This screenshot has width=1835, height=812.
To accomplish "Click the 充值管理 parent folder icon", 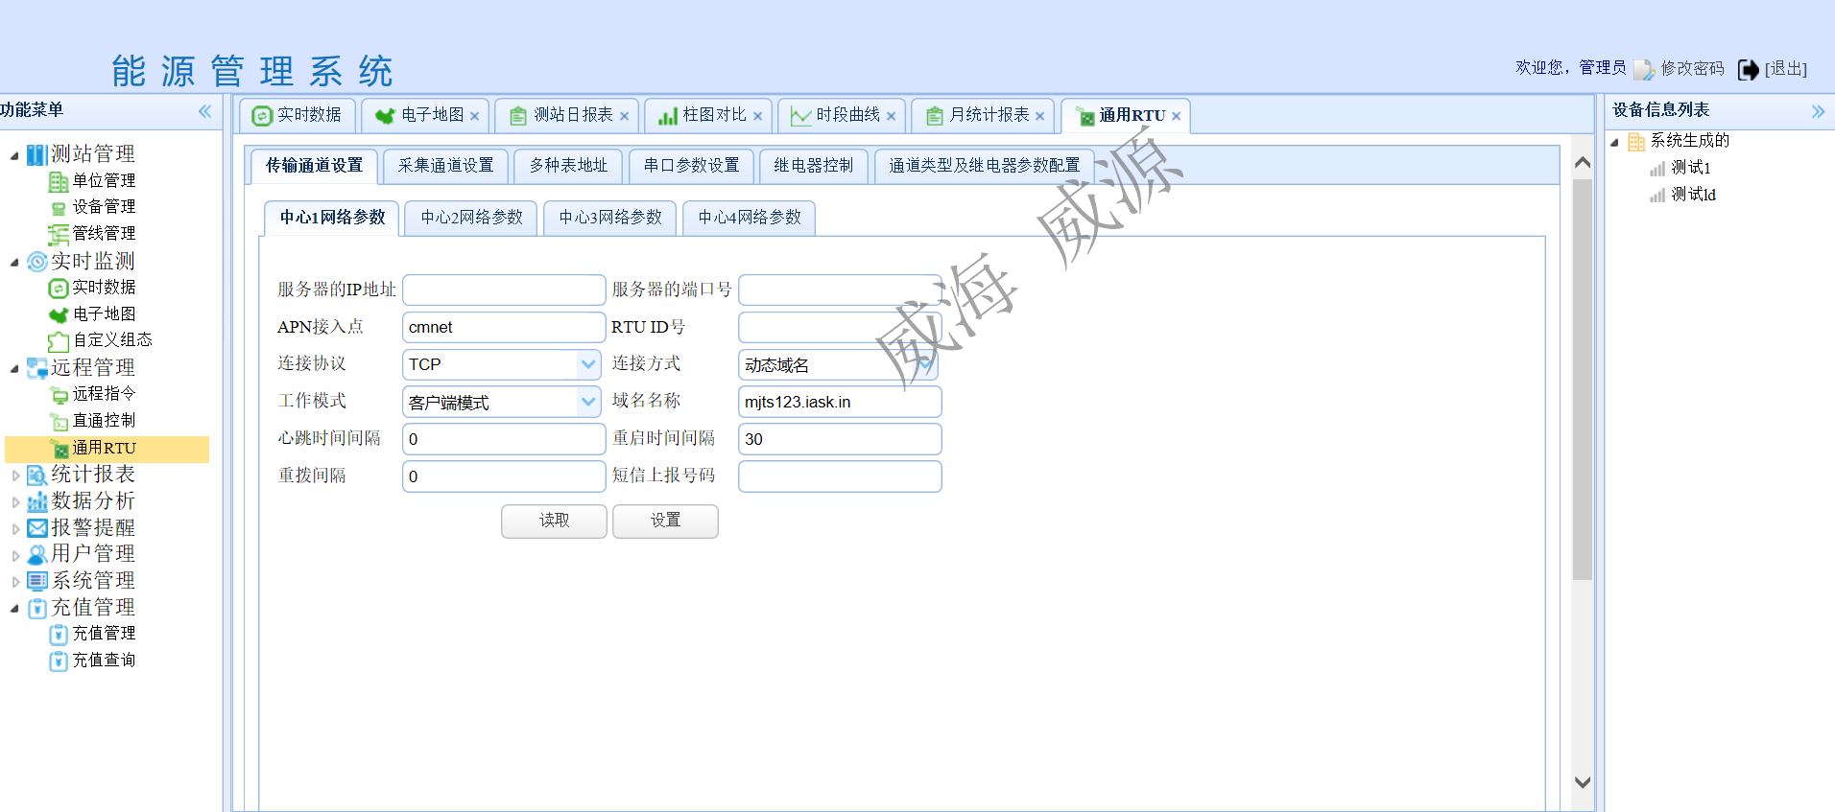I will tap(36, 608).
